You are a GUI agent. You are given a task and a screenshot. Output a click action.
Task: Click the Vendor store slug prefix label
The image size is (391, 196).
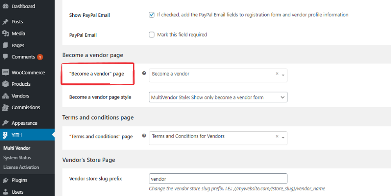[x=95, y=178]
